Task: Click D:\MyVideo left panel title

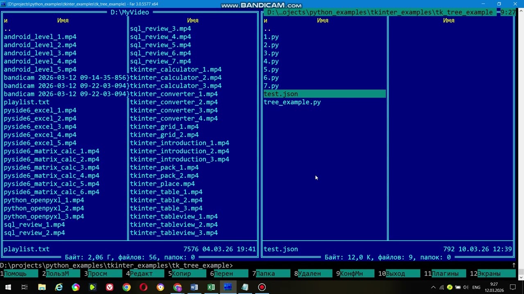Action: click(130, 12)
